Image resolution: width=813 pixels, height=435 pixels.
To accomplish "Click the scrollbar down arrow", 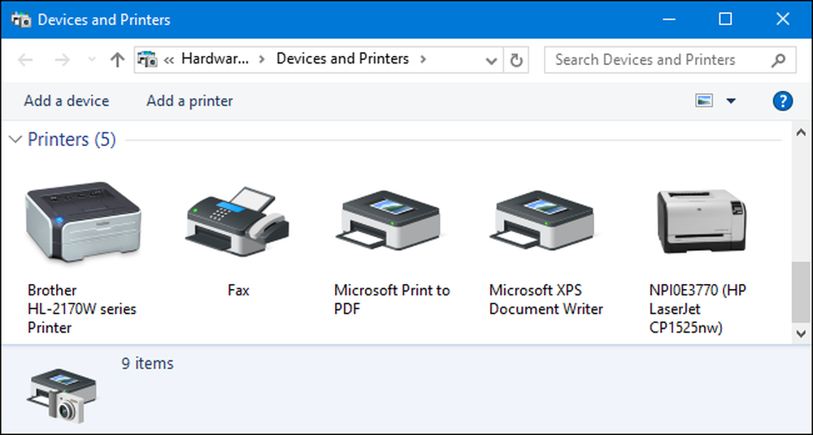I will 801,334.
